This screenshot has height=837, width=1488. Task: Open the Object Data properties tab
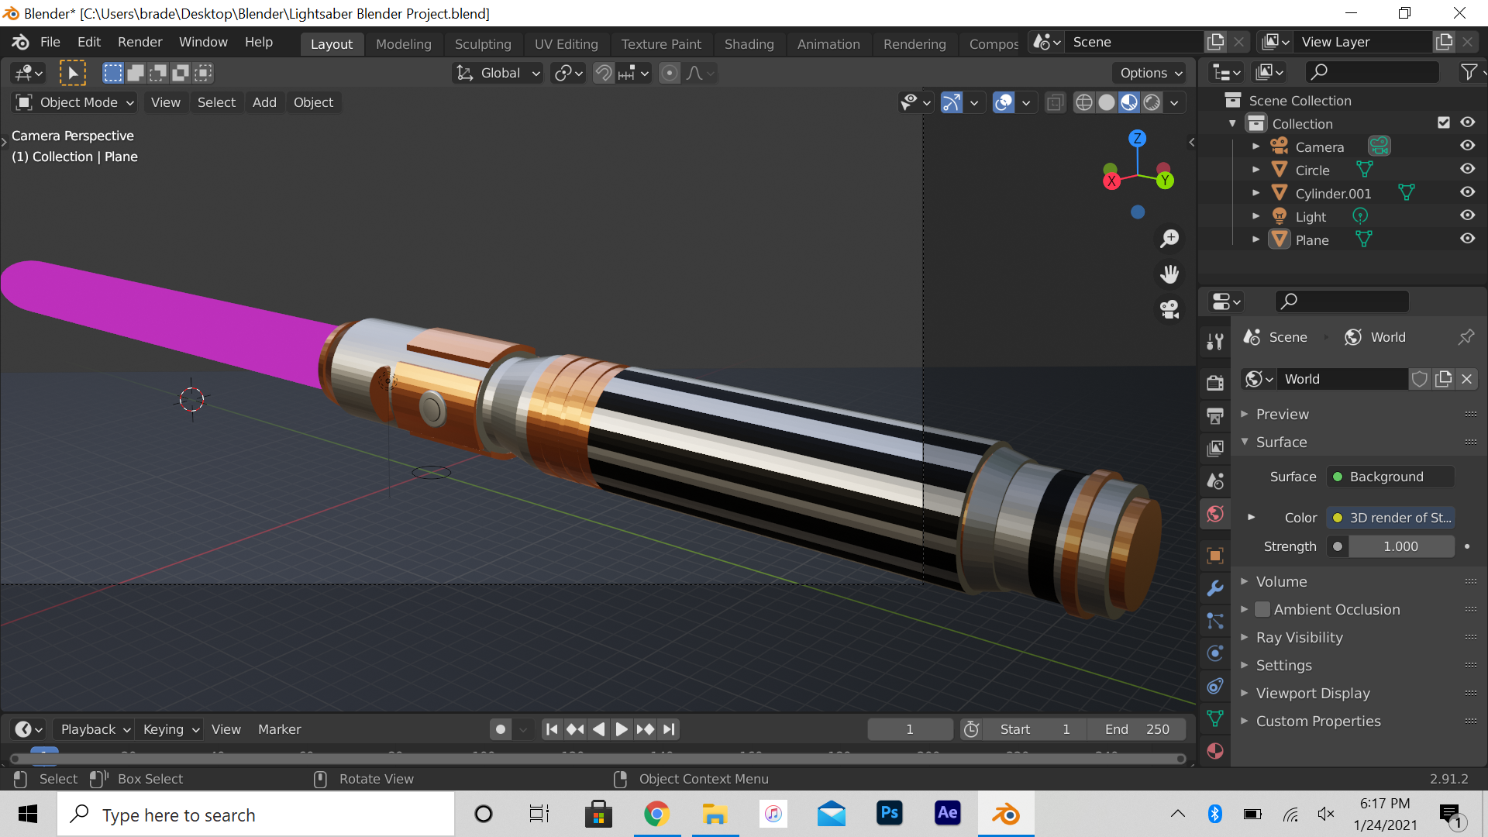[x=1215, y=718]
